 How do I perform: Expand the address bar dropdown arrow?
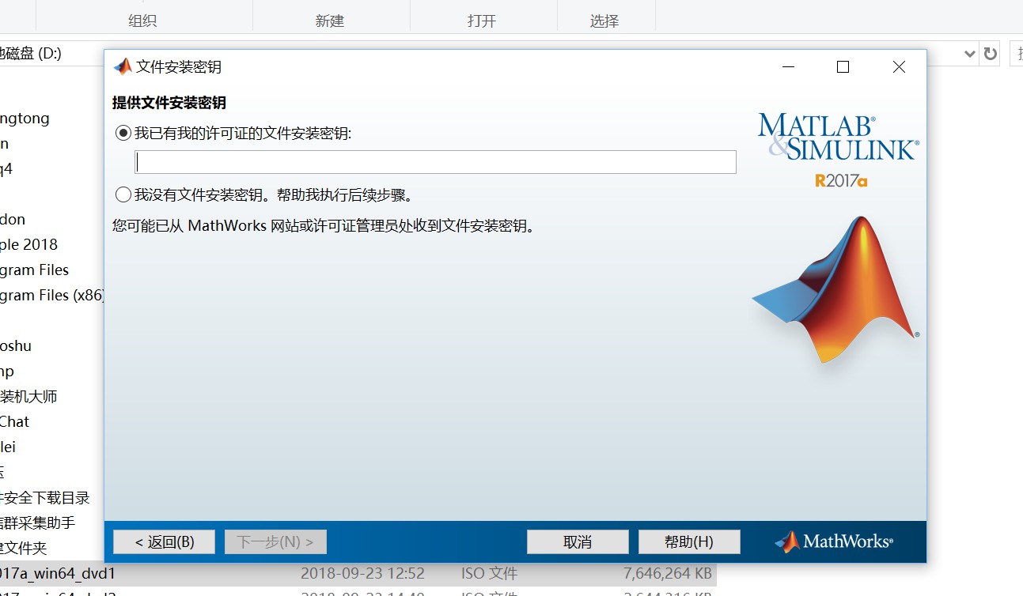[969, 54]
